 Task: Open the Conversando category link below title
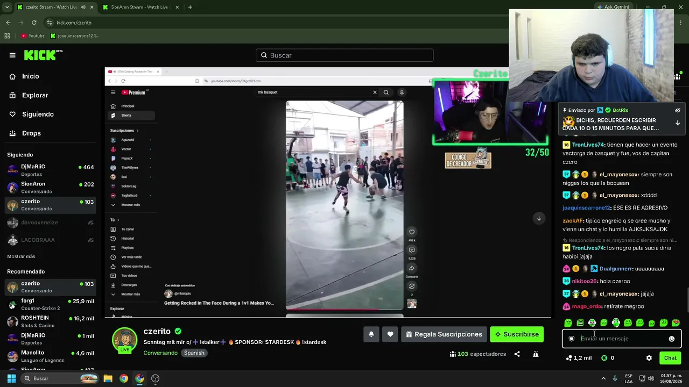click(x=160, y=353)
